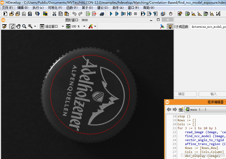This screenshot has width=226, height=159.
Task: Run the program with play icon
Action: coord(111,14)
